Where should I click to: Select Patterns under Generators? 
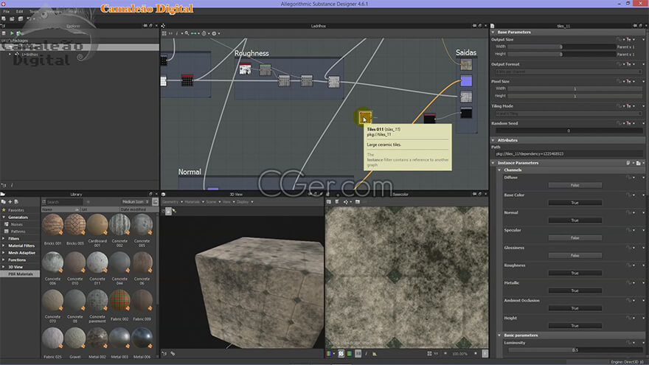click(18, 232)
